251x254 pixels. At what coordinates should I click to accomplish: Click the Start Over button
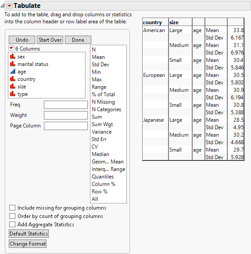pos(50,40)
